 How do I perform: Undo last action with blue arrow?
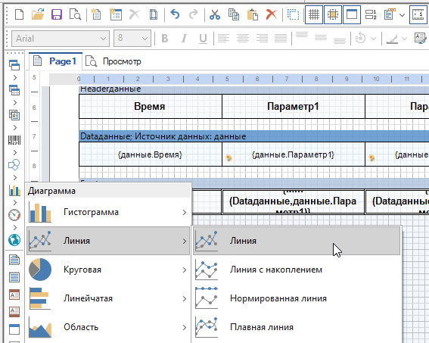[175, 14]
